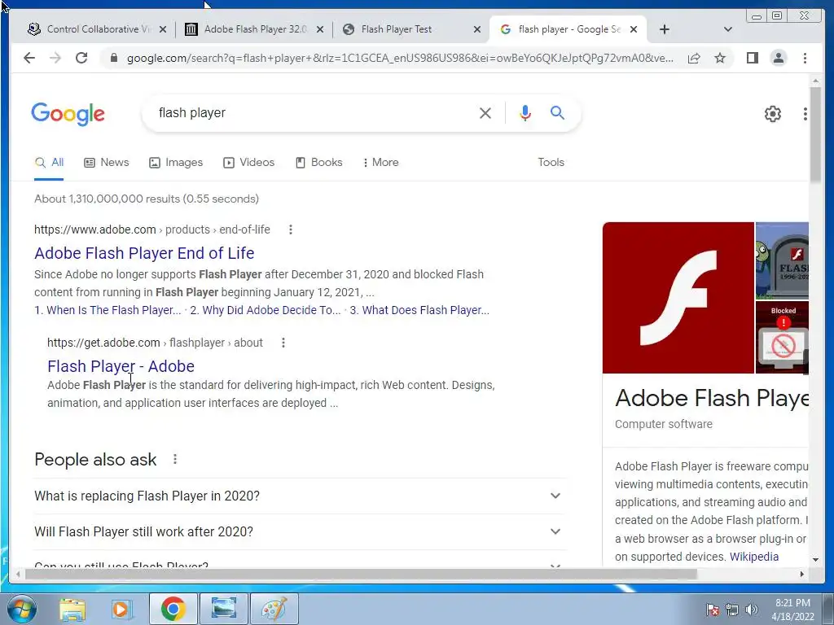
Task: Open options for adobe.com end-of-life result
Action: pos(291,229)
